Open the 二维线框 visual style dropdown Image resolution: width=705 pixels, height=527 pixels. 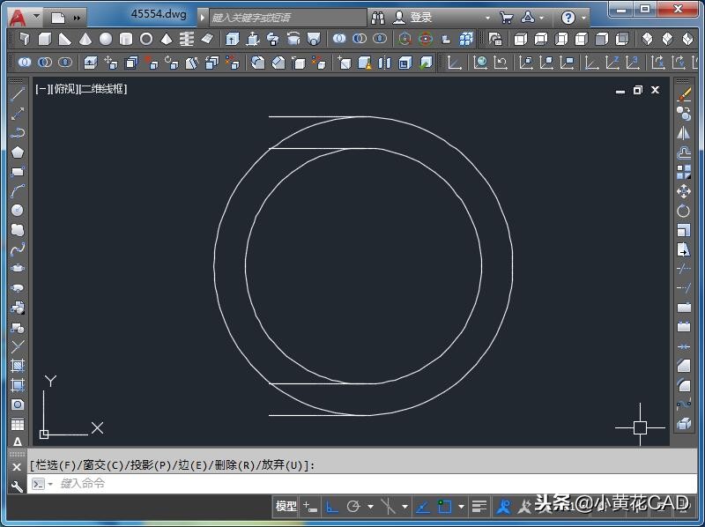(x=103, y=89)
